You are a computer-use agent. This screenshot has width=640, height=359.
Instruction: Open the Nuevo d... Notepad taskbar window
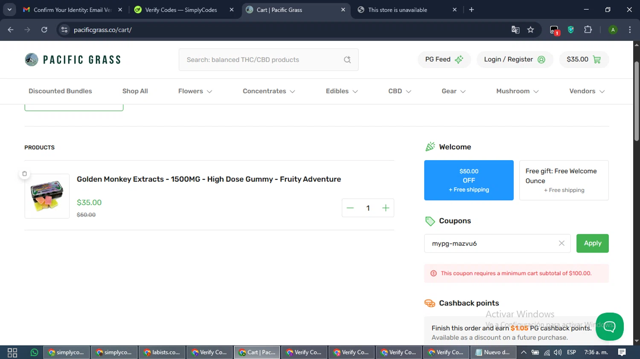pos(493,352)
